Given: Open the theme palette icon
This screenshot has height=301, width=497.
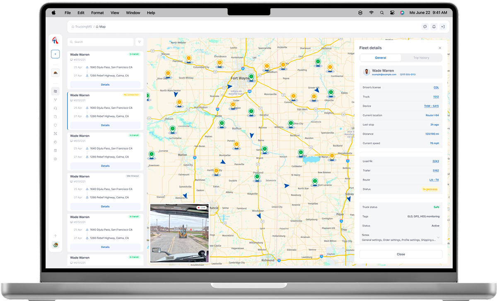Looking at the screenshot, I should coord(55,142).
